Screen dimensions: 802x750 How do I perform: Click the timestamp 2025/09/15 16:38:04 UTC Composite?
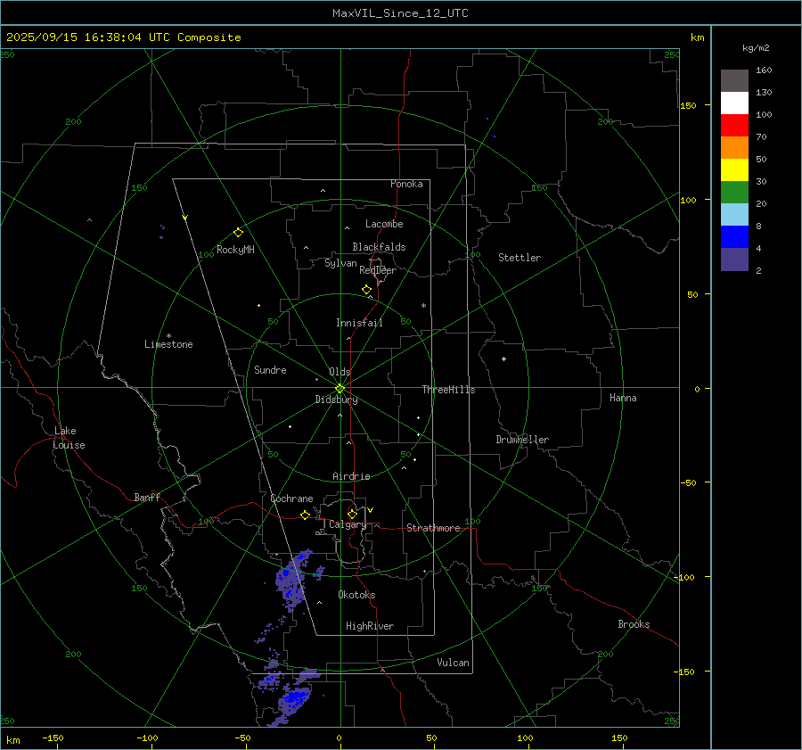[123, 37]
